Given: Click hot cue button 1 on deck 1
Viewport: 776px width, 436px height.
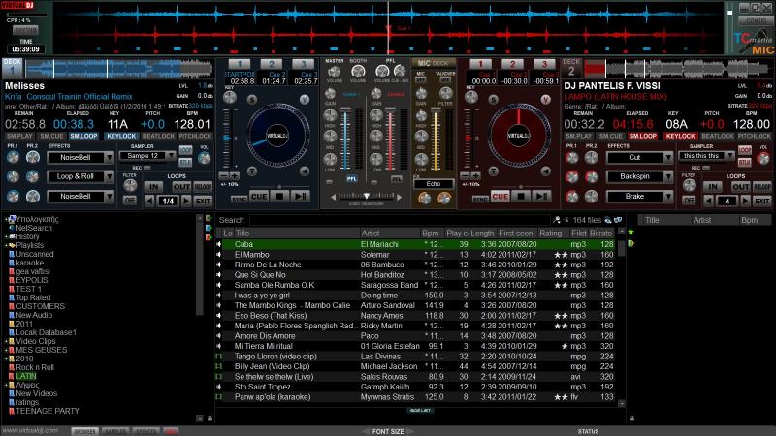Looking at the screenshot, I should click(x=240, y=64).
